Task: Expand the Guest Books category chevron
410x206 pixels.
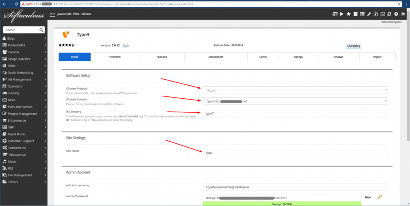Action: (45, 134)
